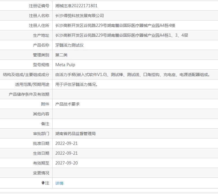Click the 注册人名称 label
Screen dimensions: 218x194
coord(39,16)
